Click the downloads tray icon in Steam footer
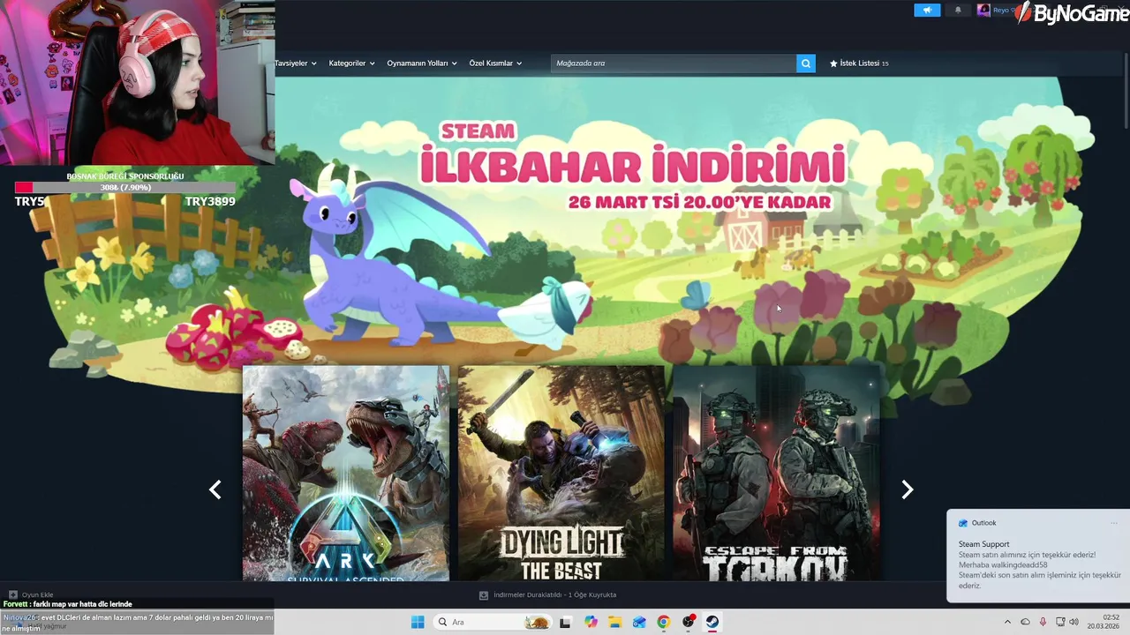 [484, 595]
